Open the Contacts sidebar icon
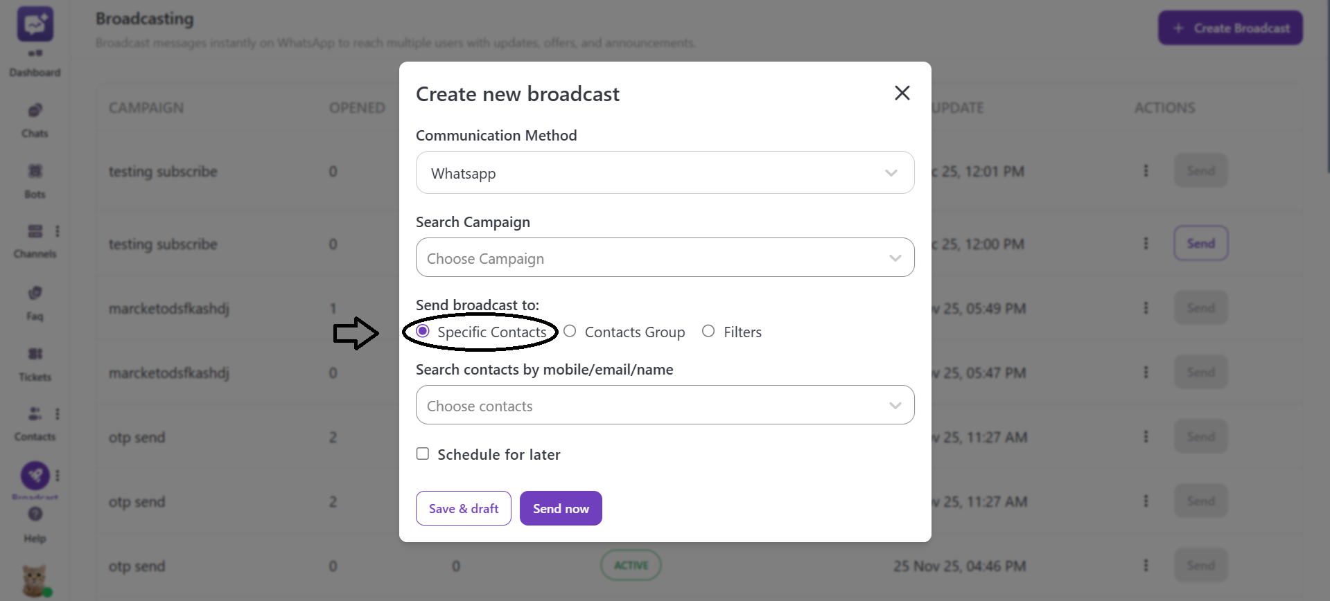The height and width of the screenshot is (601, 1330). [x=35, y=414]
